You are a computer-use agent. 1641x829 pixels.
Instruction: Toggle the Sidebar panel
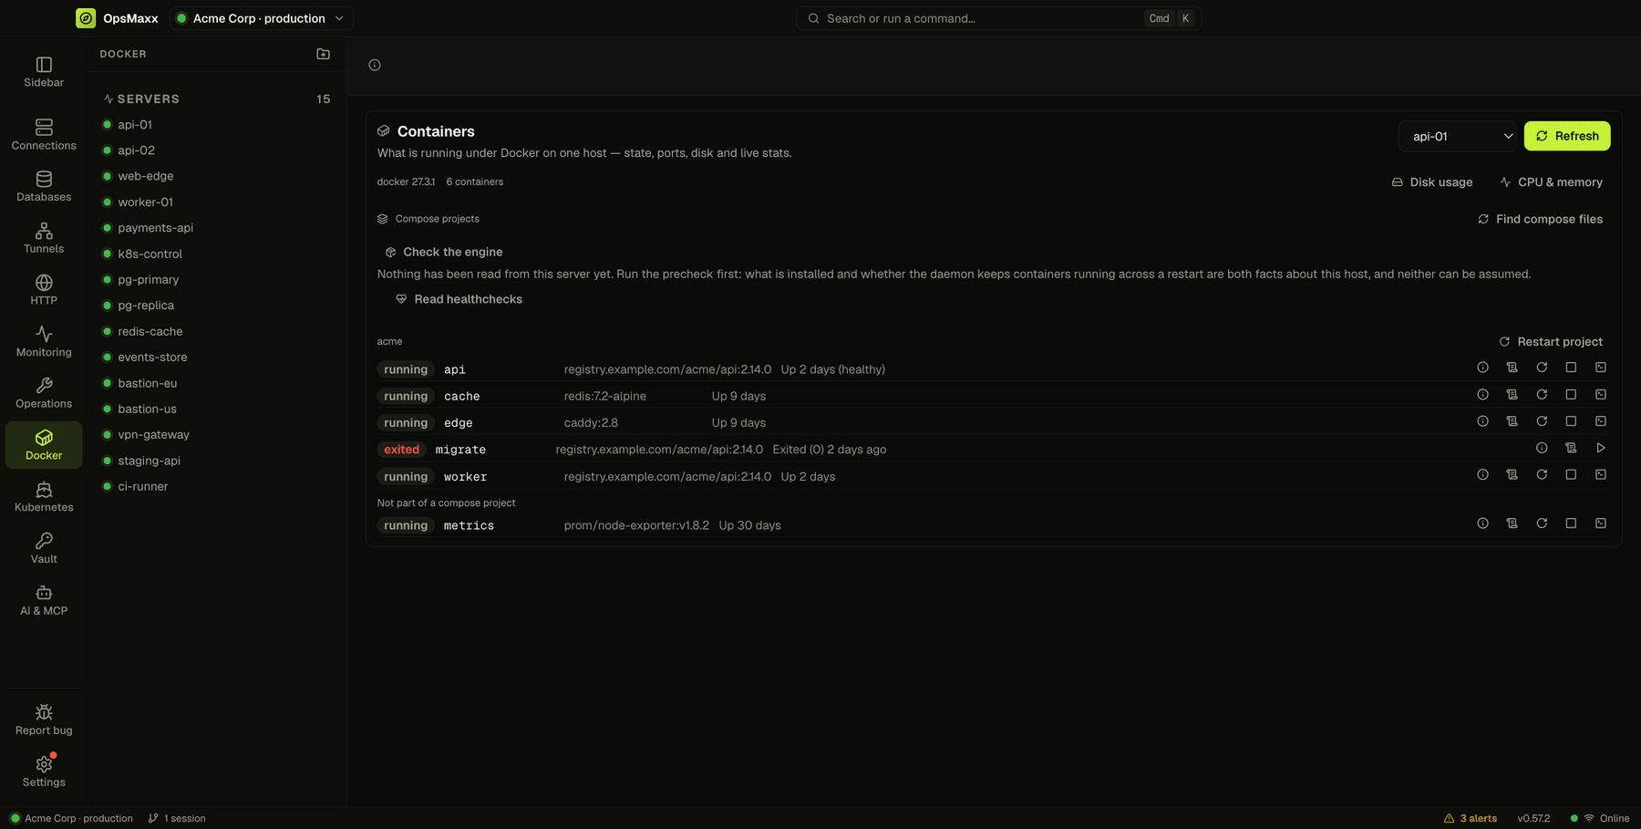(44, 72)
